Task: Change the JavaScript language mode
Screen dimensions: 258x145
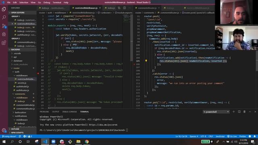Action: point(220,136)
